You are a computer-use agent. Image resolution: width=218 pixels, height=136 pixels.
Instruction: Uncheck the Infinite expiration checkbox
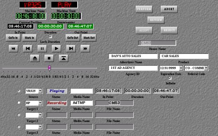click(x=170, y=78)
